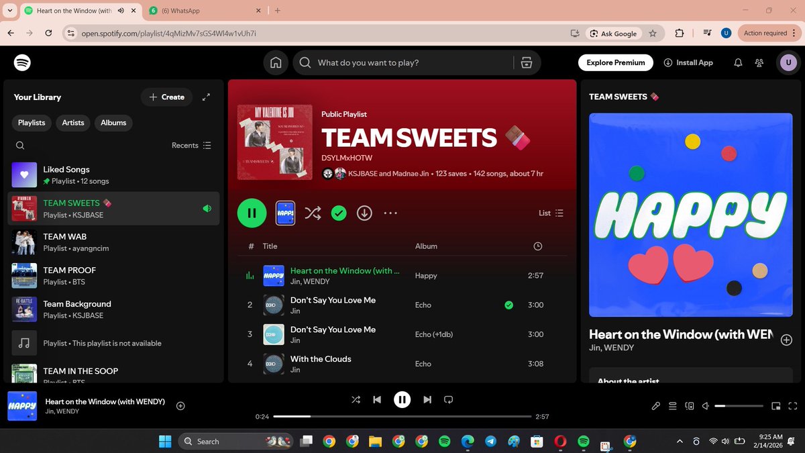
Task: Search within Your Library
Action: click(20, 146)
